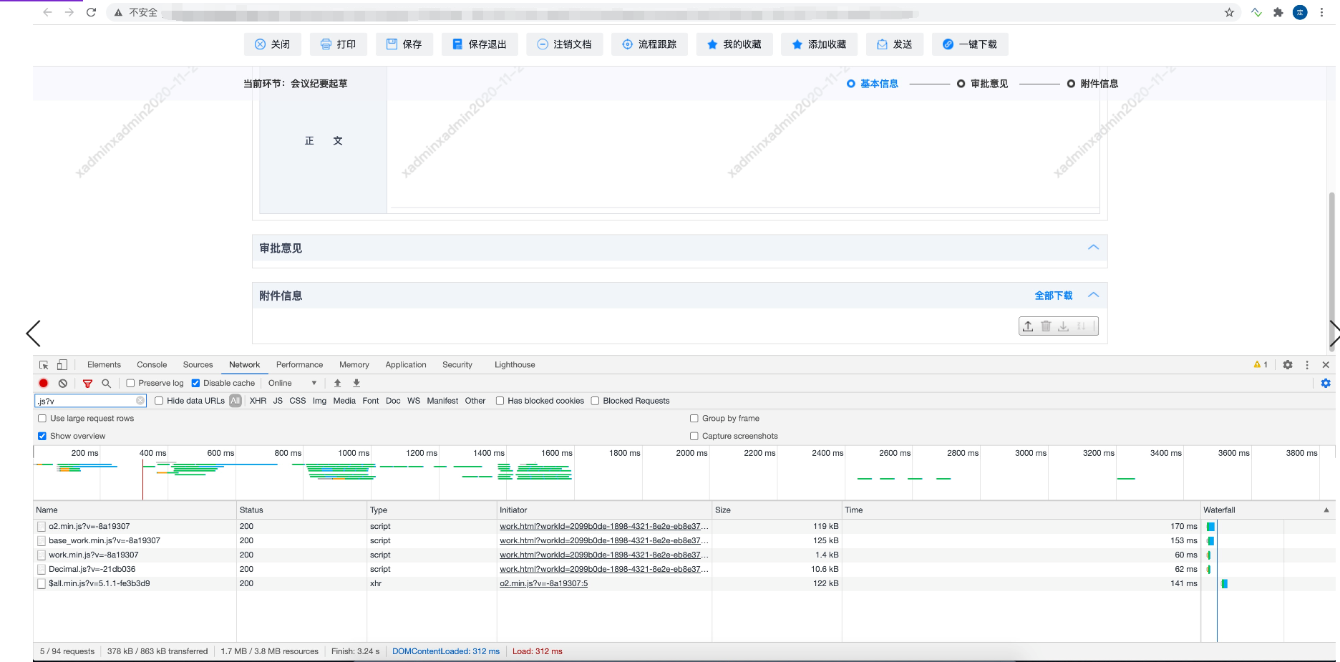Click the browser back arrow
This screenshot has height=662, width=1340.
(x=47, y=12)
